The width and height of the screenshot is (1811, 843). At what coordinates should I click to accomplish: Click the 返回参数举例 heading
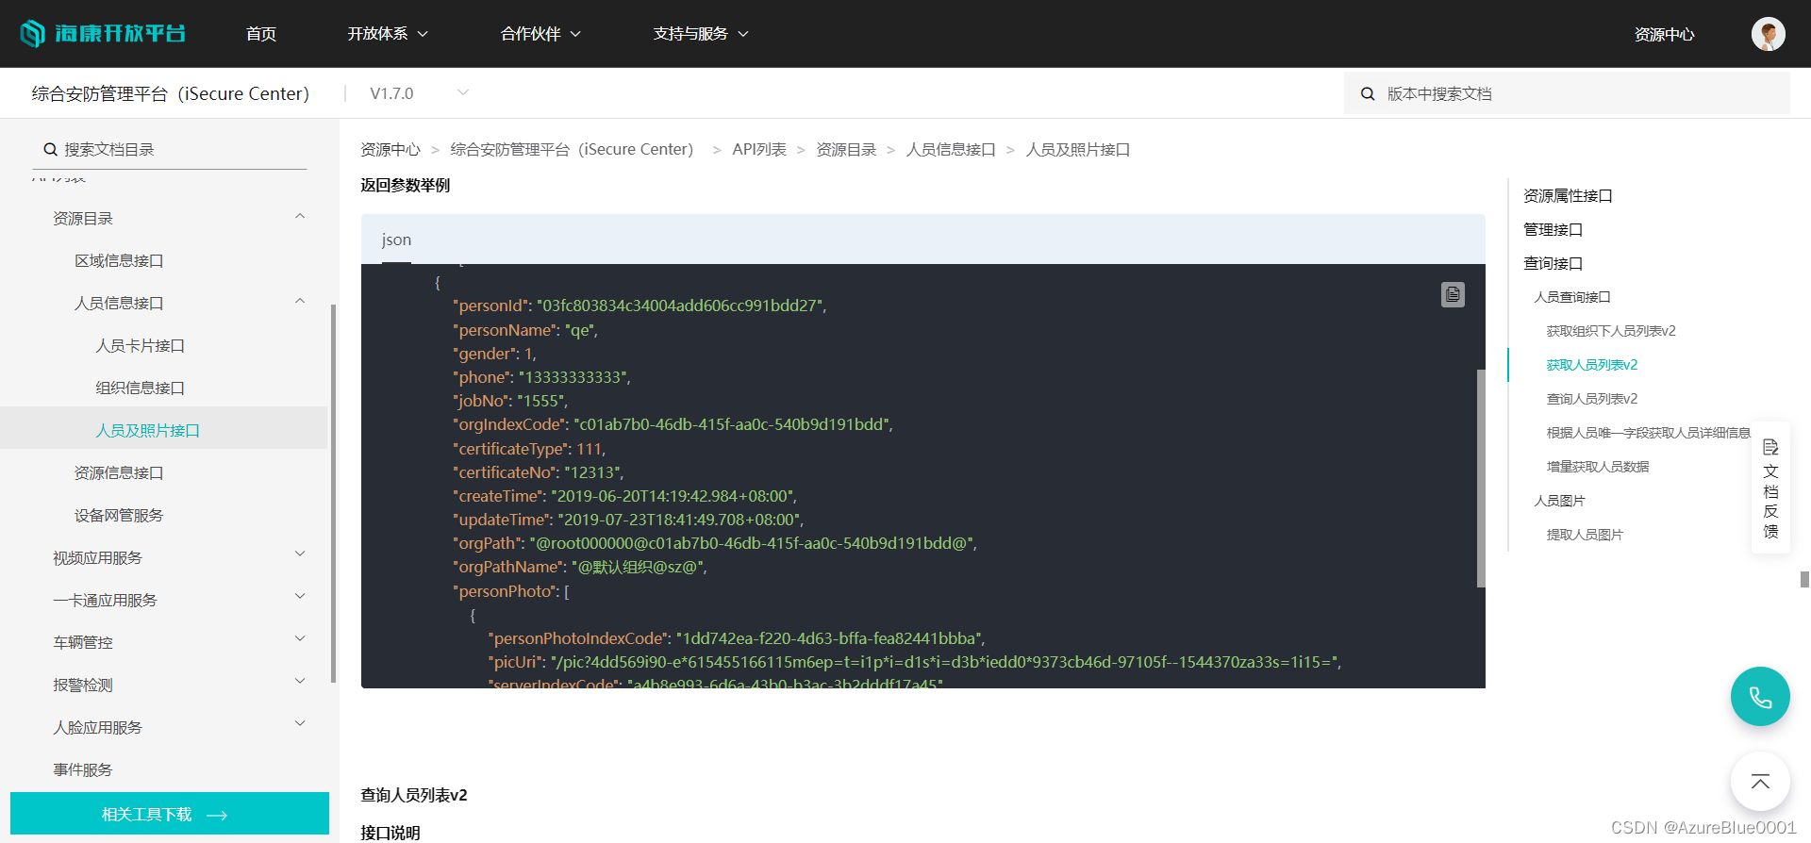coord(406,185)
